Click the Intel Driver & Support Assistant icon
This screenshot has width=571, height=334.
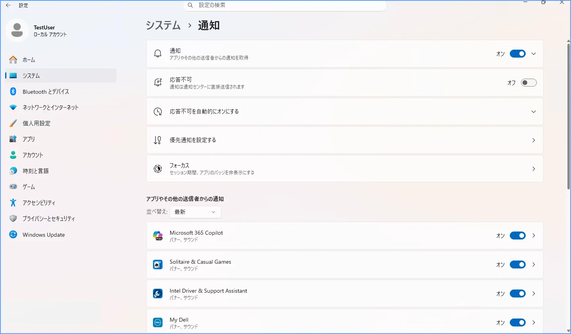[x=158, y=293]
